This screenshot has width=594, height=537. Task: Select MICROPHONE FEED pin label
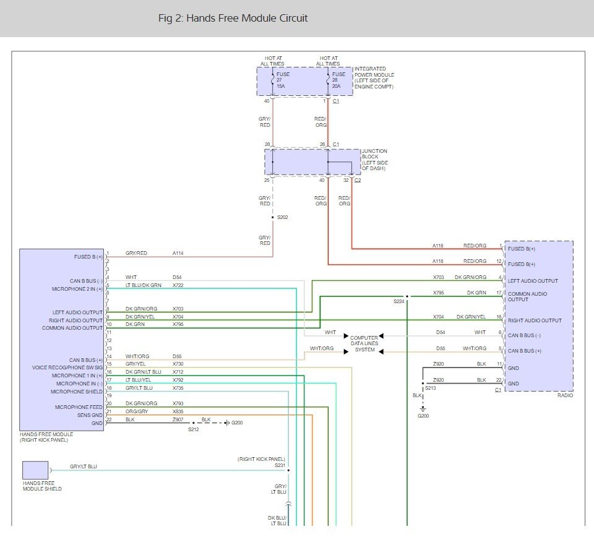79,407
